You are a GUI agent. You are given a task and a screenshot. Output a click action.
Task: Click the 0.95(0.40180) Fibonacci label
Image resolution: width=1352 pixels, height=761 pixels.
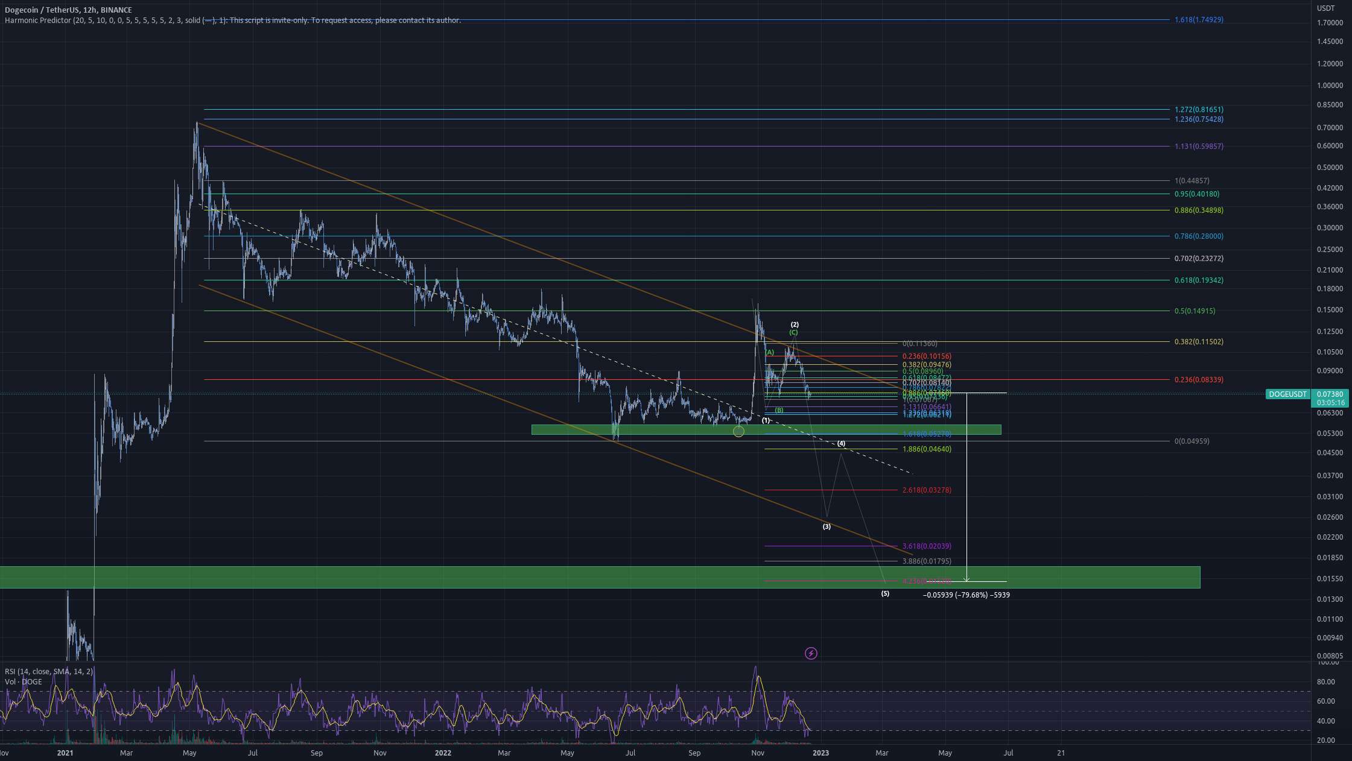pyautogui.click(x=1196, y=194)
